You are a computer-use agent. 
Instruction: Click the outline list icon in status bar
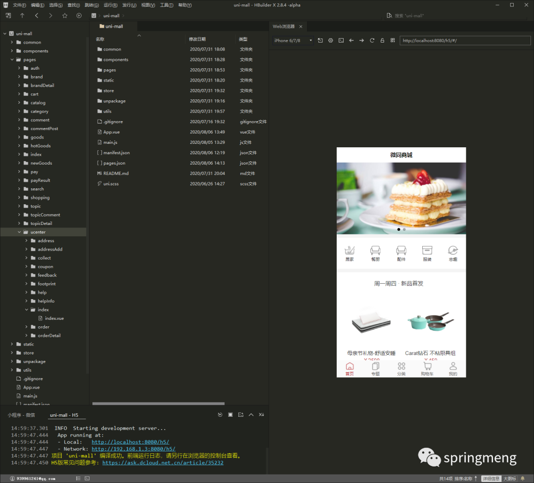click(x=78, y=479)
